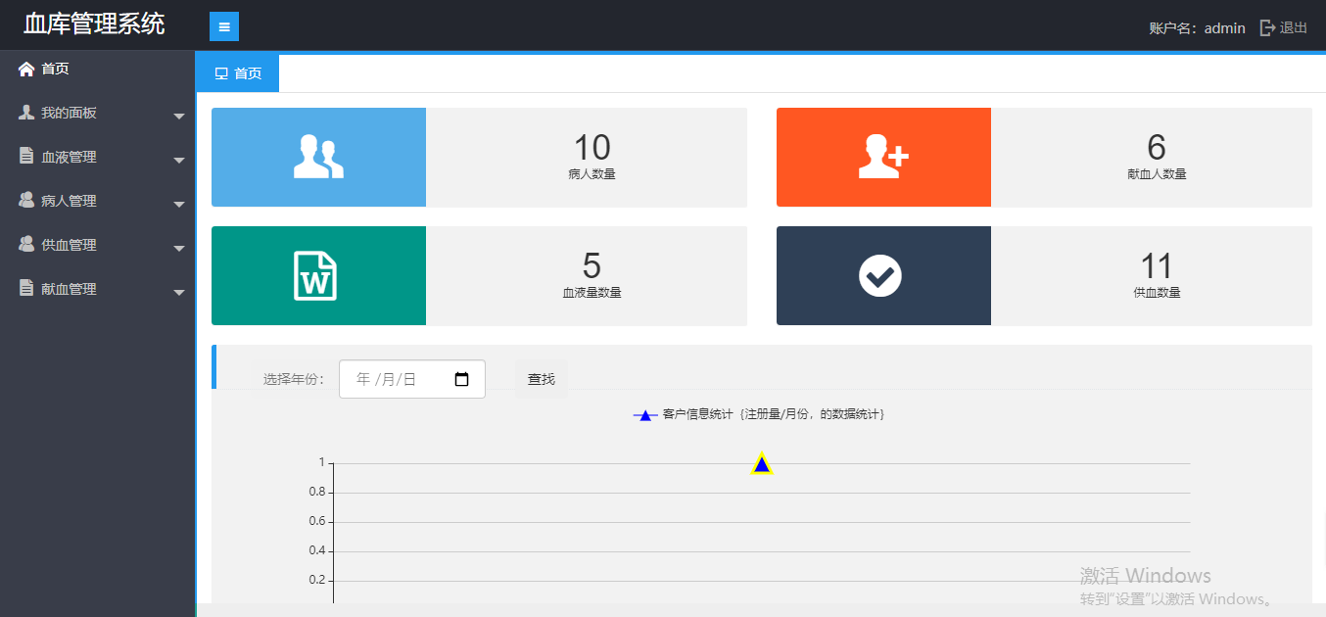Click the orange add-donor icon tile

pyautogui.click(x=883, y=157)
